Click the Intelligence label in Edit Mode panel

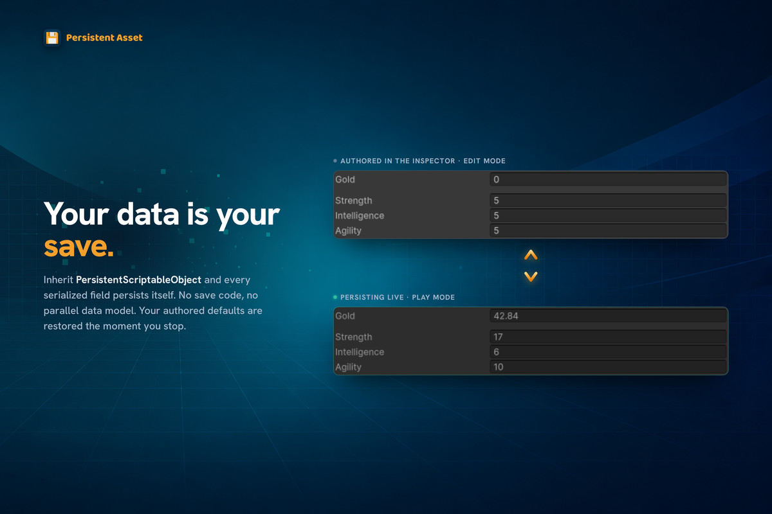360,215
